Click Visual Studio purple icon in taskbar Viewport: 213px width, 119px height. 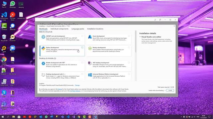click(x=73, y=117)
